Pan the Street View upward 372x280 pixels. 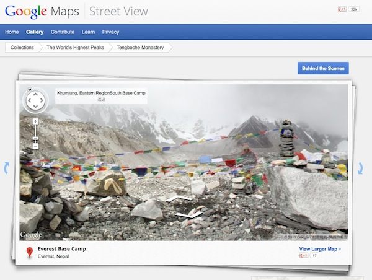coord(36,93)
